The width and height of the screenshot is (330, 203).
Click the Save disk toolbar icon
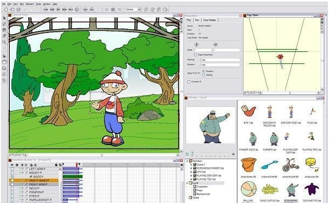coord(18,9)
